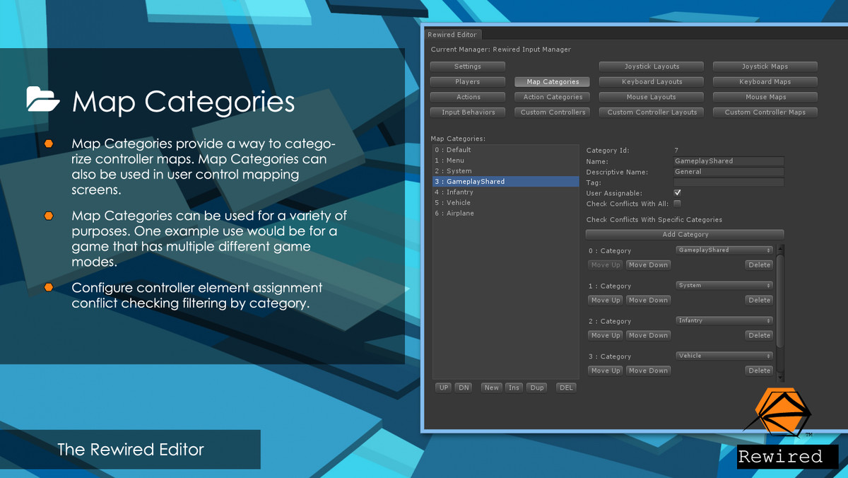Open the Action Categories page
The width and height of the screenshot is (848, 478).
click(x=553, y=97)
